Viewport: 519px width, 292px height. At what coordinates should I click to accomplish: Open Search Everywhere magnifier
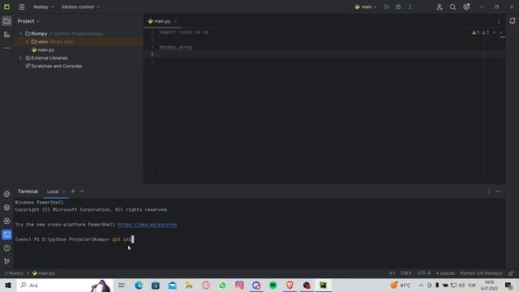(x=453, y=7)
